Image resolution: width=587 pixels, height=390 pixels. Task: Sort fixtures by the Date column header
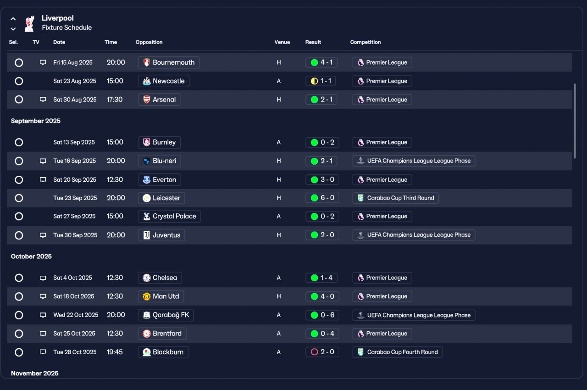[59, 42]
